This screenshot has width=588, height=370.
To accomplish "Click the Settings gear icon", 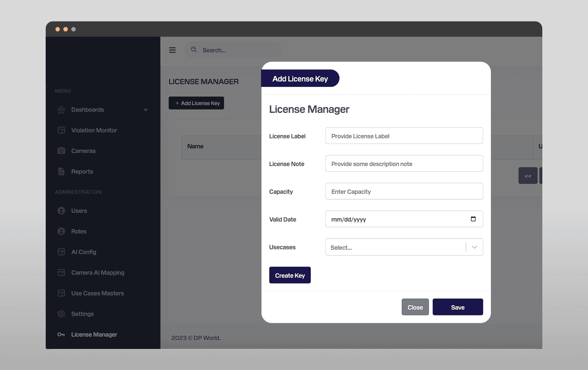I will 61,314.
